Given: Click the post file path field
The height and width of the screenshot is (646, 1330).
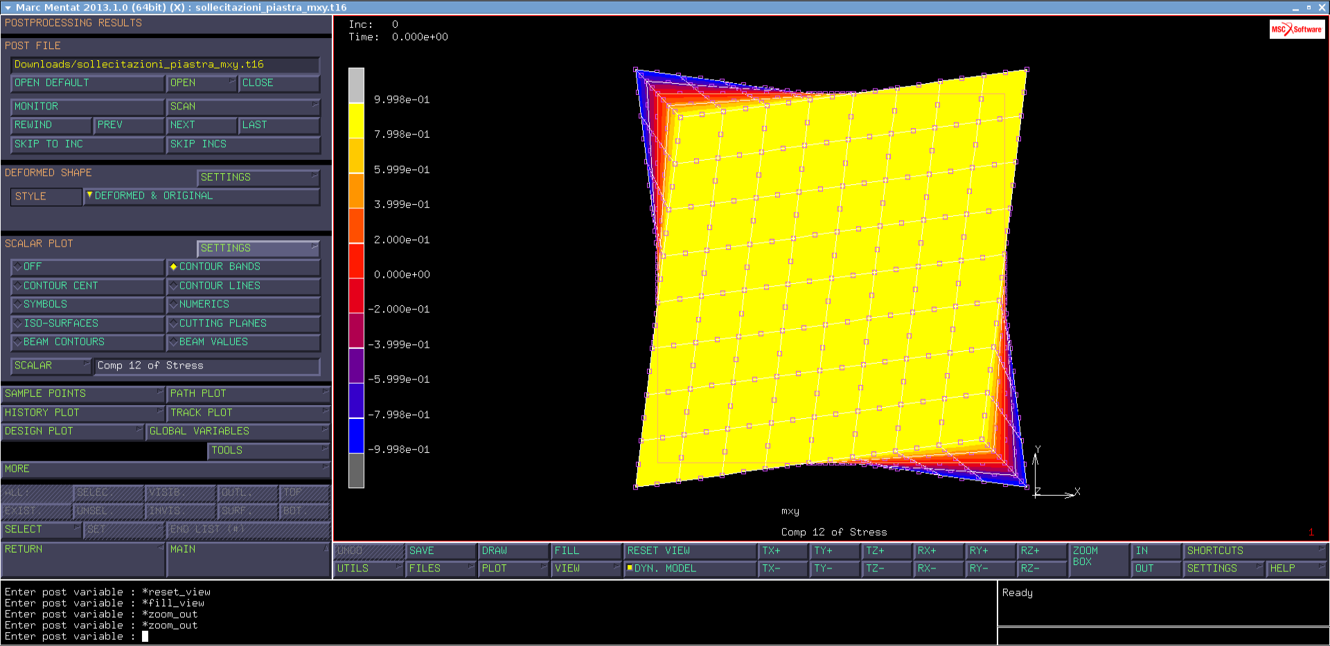Looking at the screenshot, I should (x=165, y=64).
